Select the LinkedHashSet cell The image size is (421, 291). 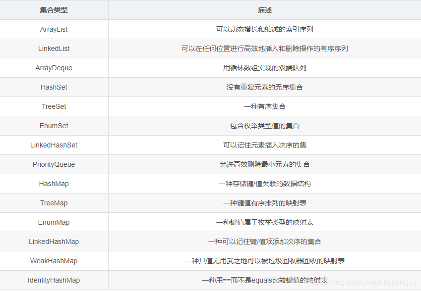(54, 145)
